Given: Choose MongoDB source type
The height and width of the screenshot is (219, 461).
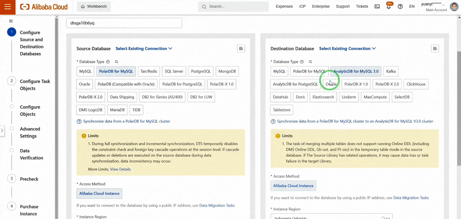Looking at the screenshot, I should [227, 71].
